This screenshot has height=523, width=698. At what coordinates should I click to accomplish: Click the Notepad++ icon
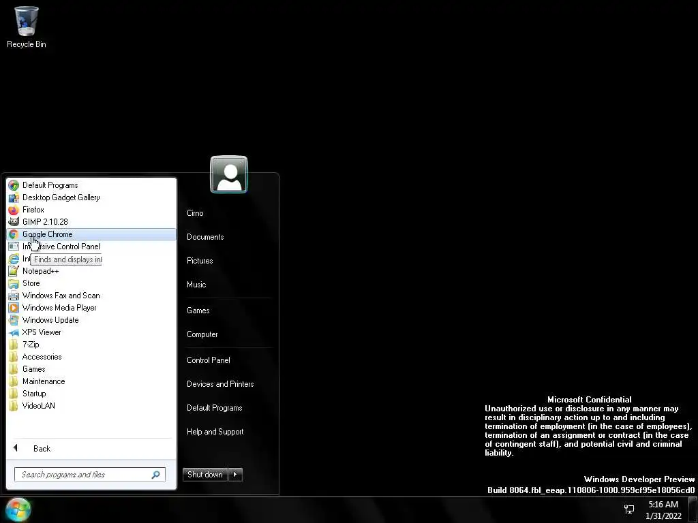[14, 271]
